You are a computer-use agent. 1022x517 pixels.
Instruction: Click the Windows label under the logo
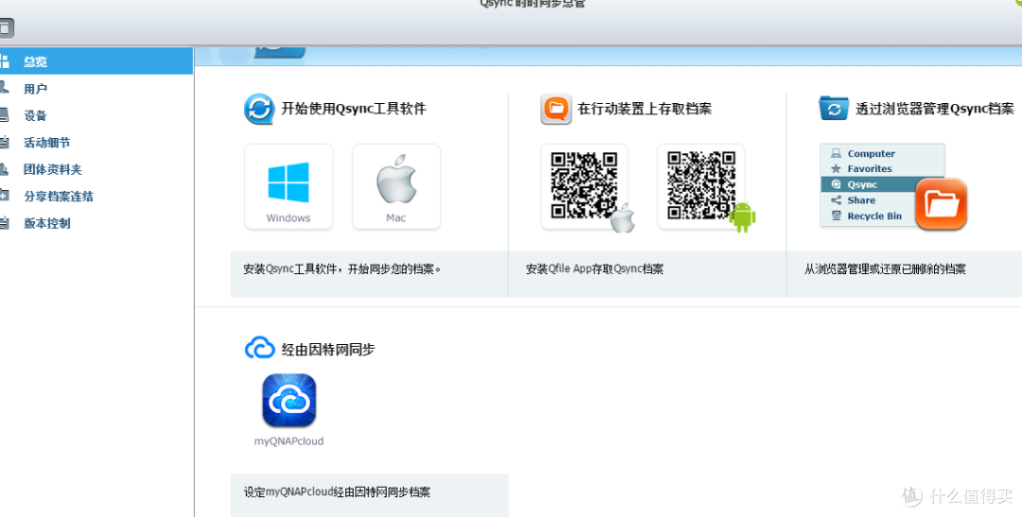pyautogui.click(x=288, y=218)
